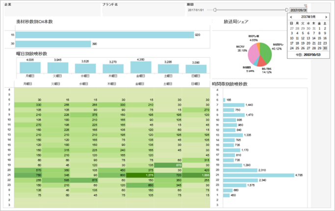Click the end date field 2017/09/30
Viewport: 335px width, 211px height.
298,10
